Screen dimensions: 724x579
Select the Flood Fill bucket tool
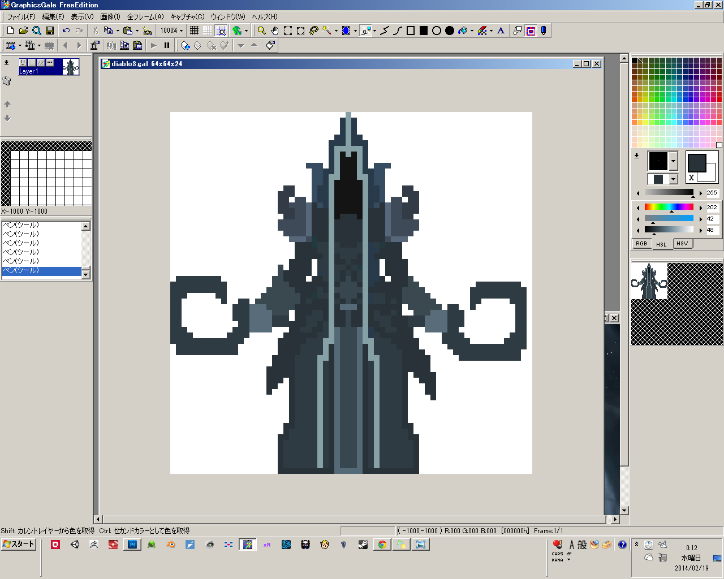click(463, 31)
